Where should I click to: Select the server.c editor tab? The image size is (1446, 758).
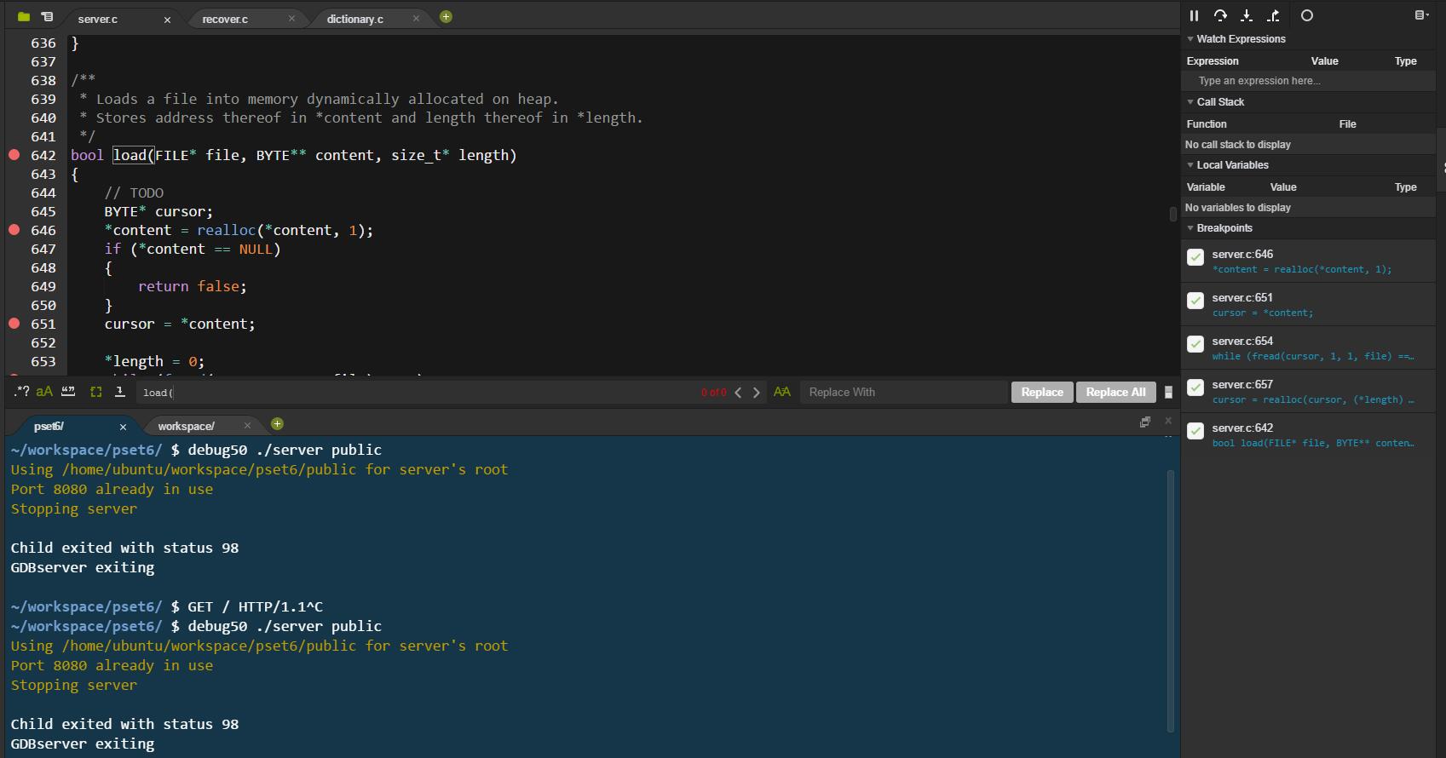point(97,19)
